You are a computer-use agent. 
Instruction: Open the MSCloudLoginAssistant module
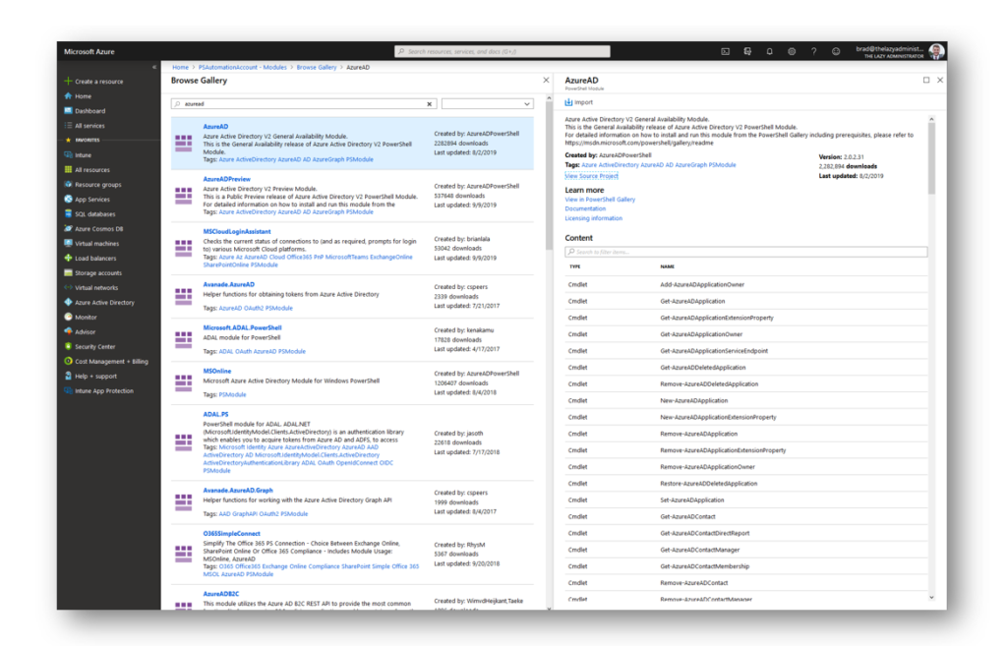[x=237, y=232]
